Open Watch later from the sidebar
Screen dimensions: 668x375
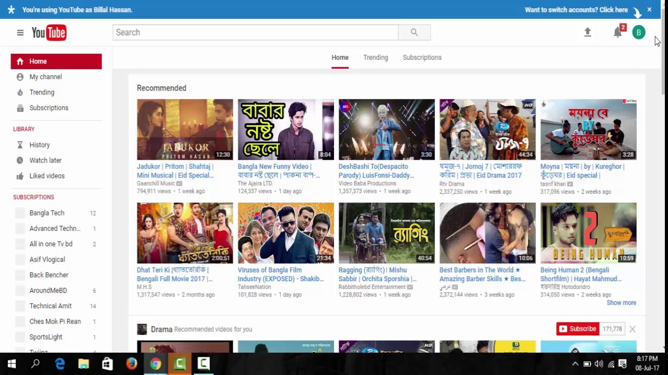point(45,160)
